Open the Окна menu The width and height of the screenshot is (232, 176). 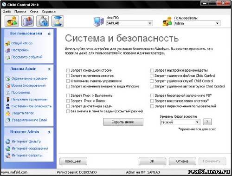click(34, 12)
